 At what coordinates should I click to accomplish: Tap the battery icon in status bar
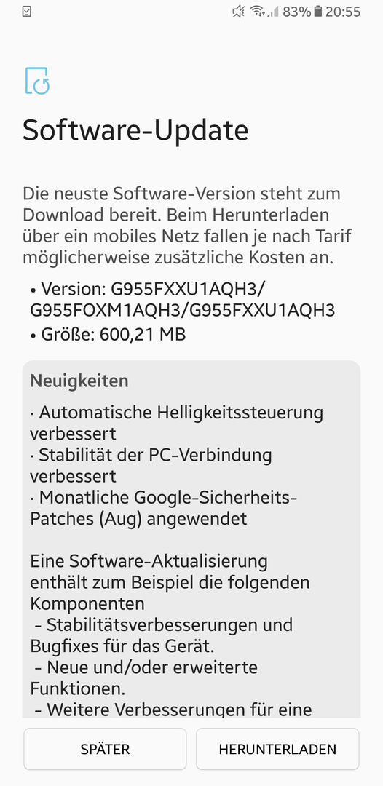pyautogui.click(x=317, y=12)
